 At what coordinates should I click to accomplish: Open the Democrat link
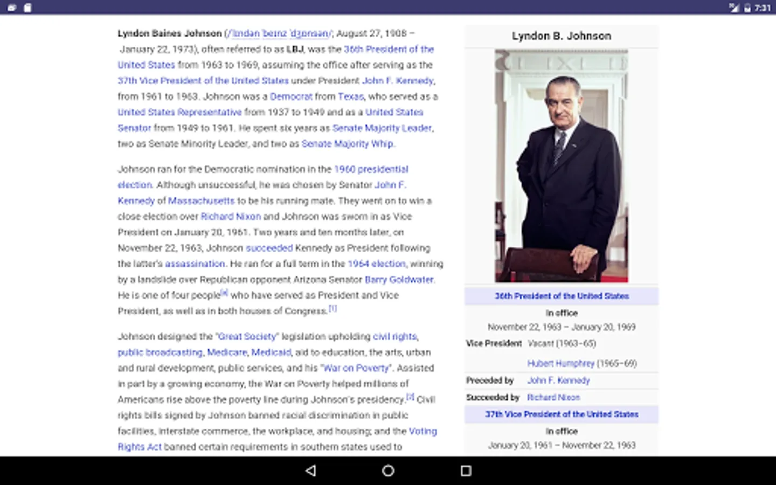[291, 96]
